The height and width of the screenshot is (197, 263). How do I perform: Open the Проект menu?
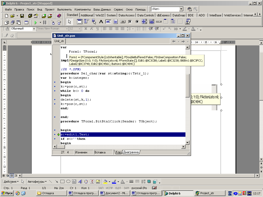pos(50,9)
